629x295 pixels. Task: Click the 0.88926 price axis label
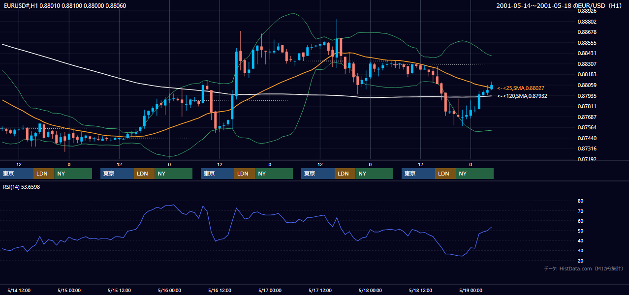[x=586, y=11]
